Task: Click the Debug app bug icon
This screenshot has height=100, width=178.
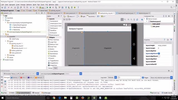Action: point(50,7)
